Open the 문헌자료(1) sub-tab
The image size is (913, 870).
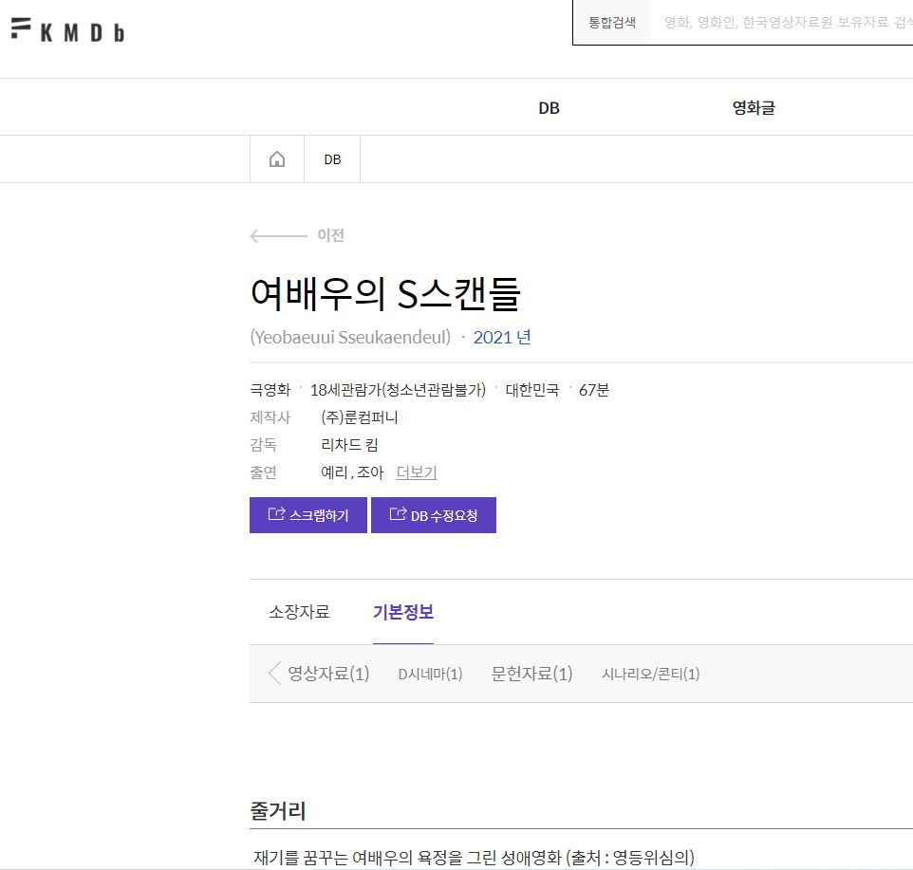pyautogui.click(x=531, y=674)
